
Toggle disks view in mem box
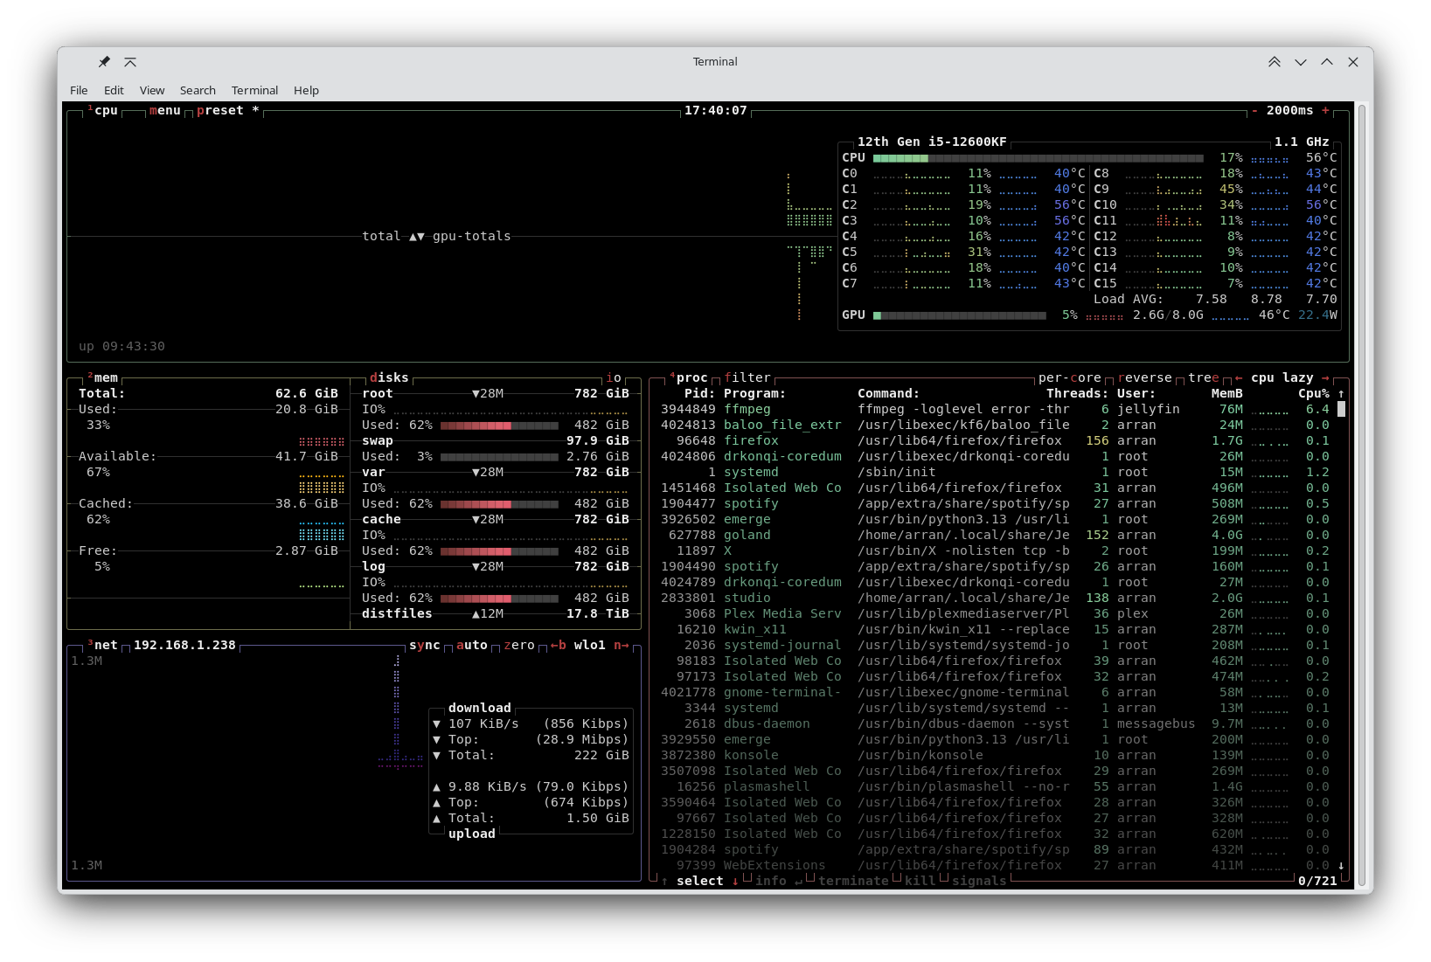(389, 378)
